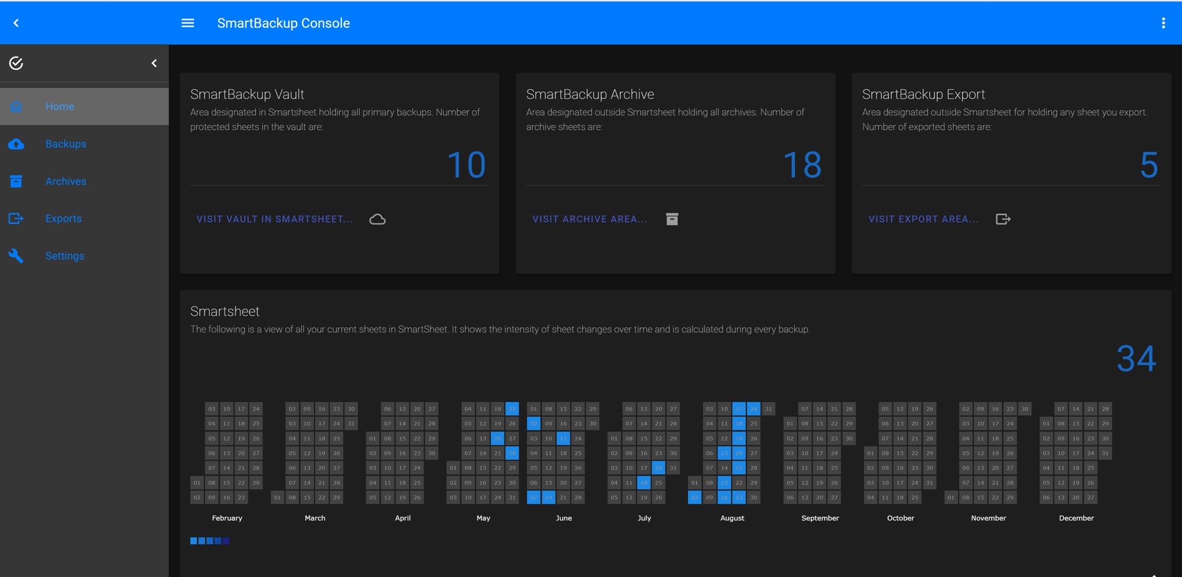1182x577 pixels.
Task: Click highlighted day 07 in June
Action: [x=534, y=497]
